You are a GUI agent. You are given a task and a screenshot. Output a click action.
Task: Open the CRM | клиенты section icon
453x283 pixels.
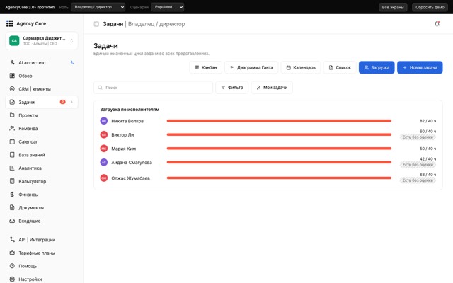pos(12,89)
